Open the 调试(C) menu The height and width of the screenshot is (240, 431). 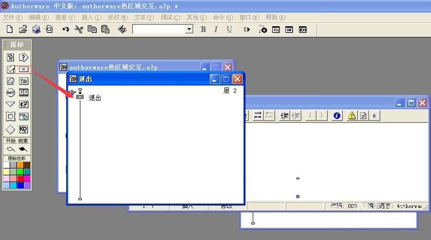[170, 17]
